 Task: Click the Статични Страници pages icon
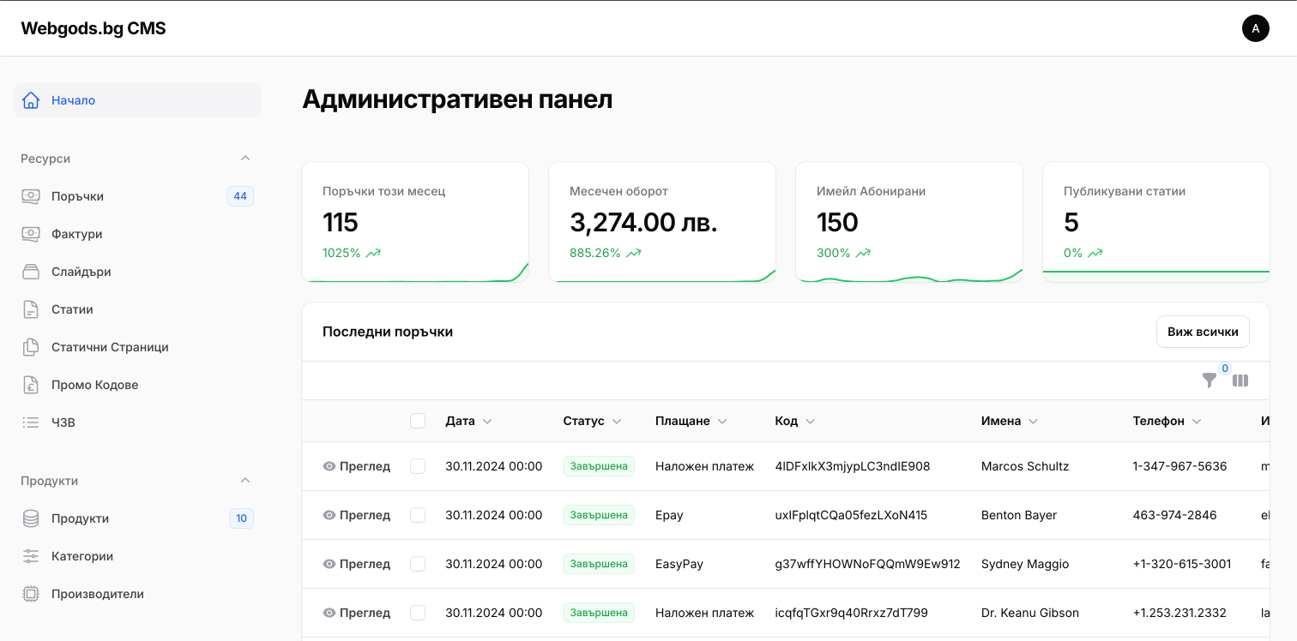point(31,347)
